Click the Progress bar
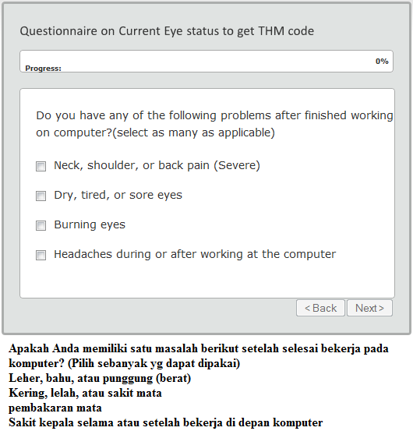The height and width of the screenshot is (438, 413). (206, 61)
